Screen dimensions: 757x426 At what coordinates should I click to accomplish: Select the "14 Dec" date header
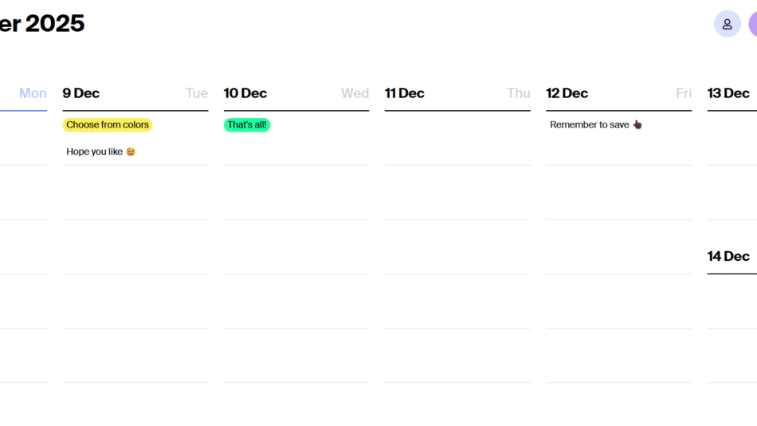[728, 256]
